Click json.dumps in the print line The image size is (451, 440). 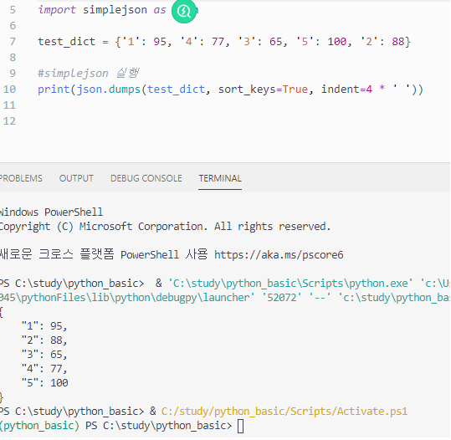pos(108,90)
